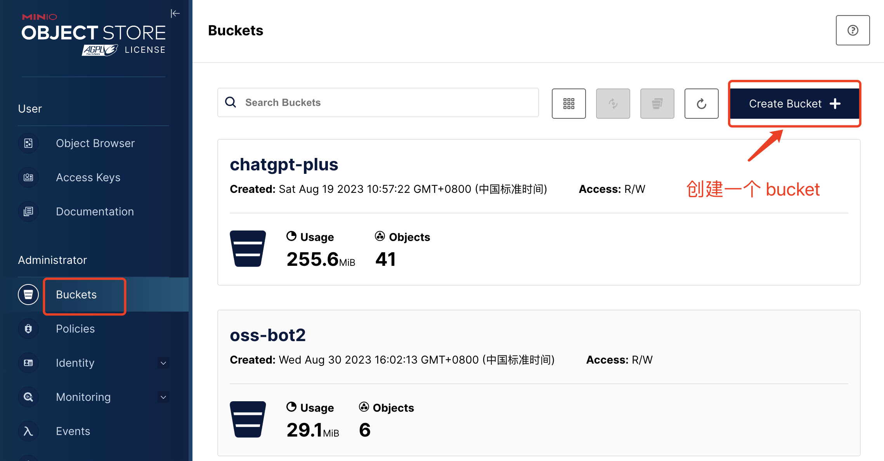Switch to grid view icon
The width and height of the screenshot is (884, 461).
[x=569, y=104]
